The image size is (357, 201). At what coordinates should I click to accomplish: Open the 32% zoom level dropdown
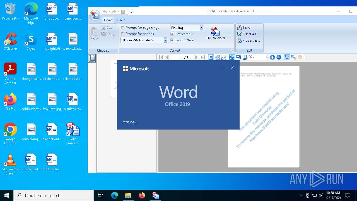pyautogui.click(x=267, y=57)
